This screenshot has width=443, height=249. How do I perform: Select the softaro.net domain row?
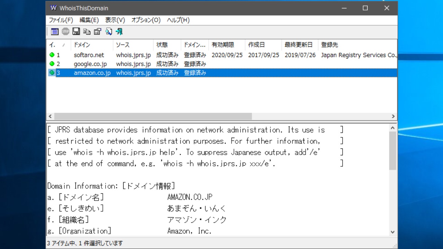tap(221, 55)
